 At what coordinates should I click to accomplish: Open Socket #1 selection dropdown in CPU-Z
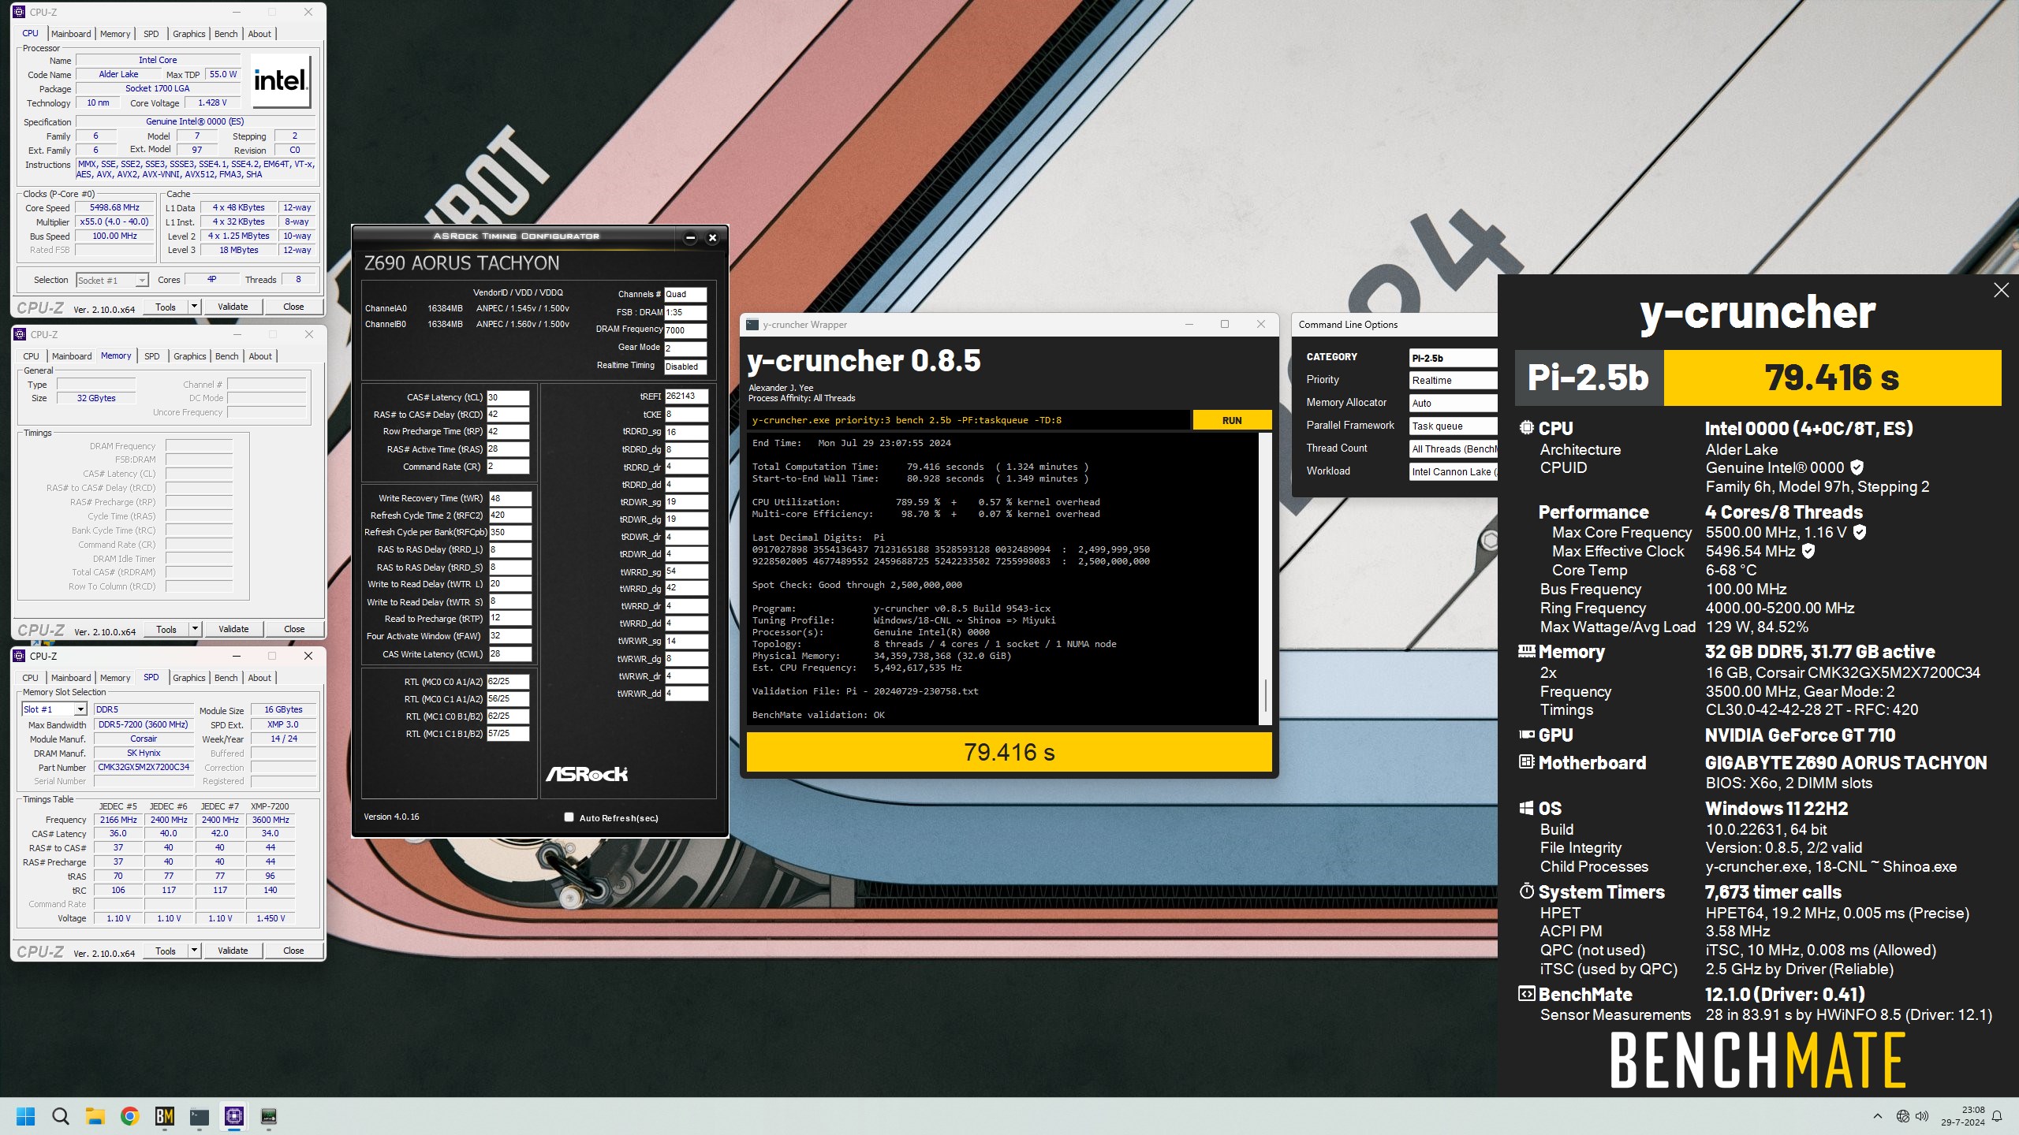coord(112,280)
